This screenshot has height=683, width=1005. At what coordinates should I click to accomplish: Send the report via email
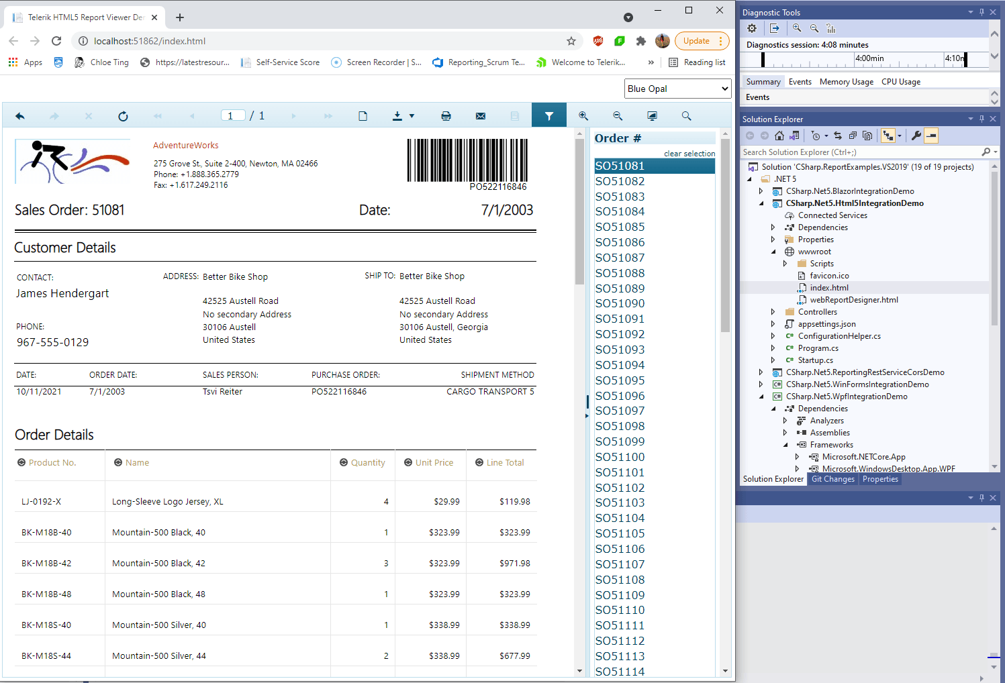click(480, 115)
